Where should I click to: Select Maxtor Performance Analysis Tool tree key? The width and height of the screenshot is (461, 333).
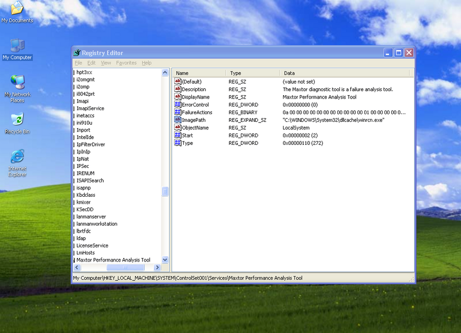(113, 260)
